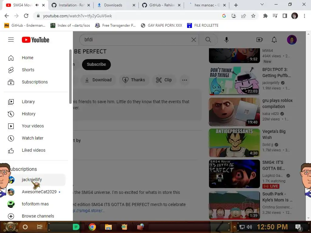Open the notifications bell
Viewport: 311px width, 233px height.
274,40
